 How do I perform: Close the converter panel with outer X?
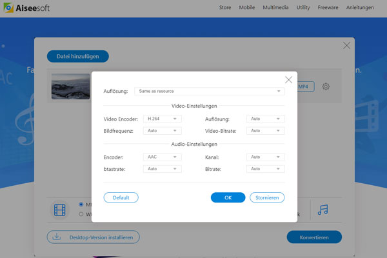pos(347,46)
